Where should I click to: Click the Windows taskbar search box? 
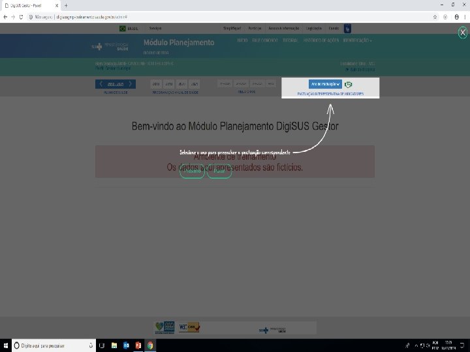tap(54, 345)
